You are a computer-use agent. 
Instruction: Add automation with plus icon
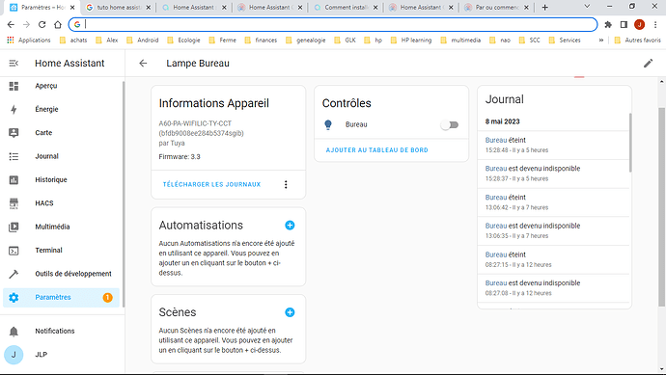(290, 226)
